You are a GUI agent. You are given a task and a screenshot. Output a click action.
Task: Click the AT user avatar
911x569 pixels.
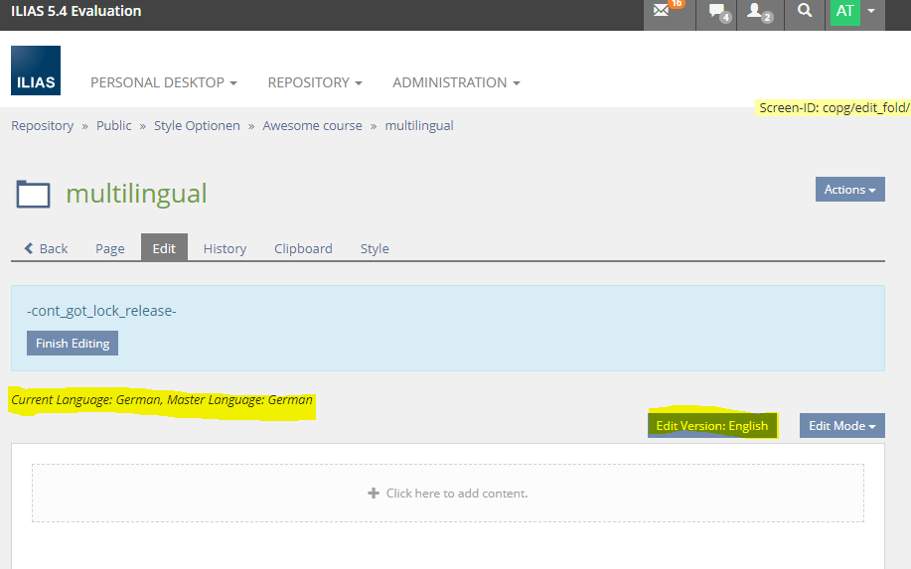pos(844,12)
